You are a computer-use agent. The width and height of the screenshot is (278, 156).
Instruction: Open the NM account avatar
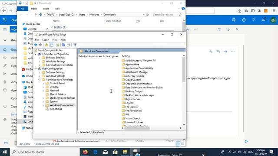273,20
